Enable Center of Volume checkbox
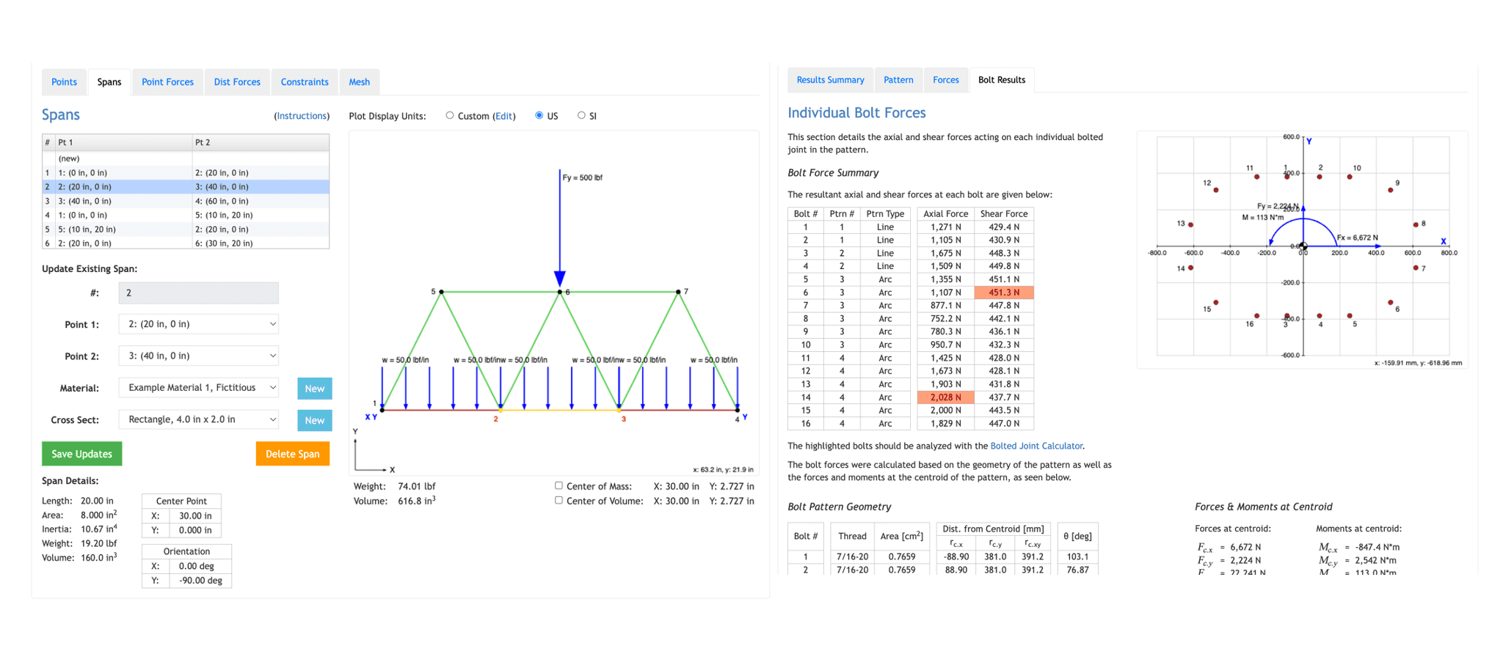Image resolution: width=1503 pixels, height=665 pixels. 558,500
